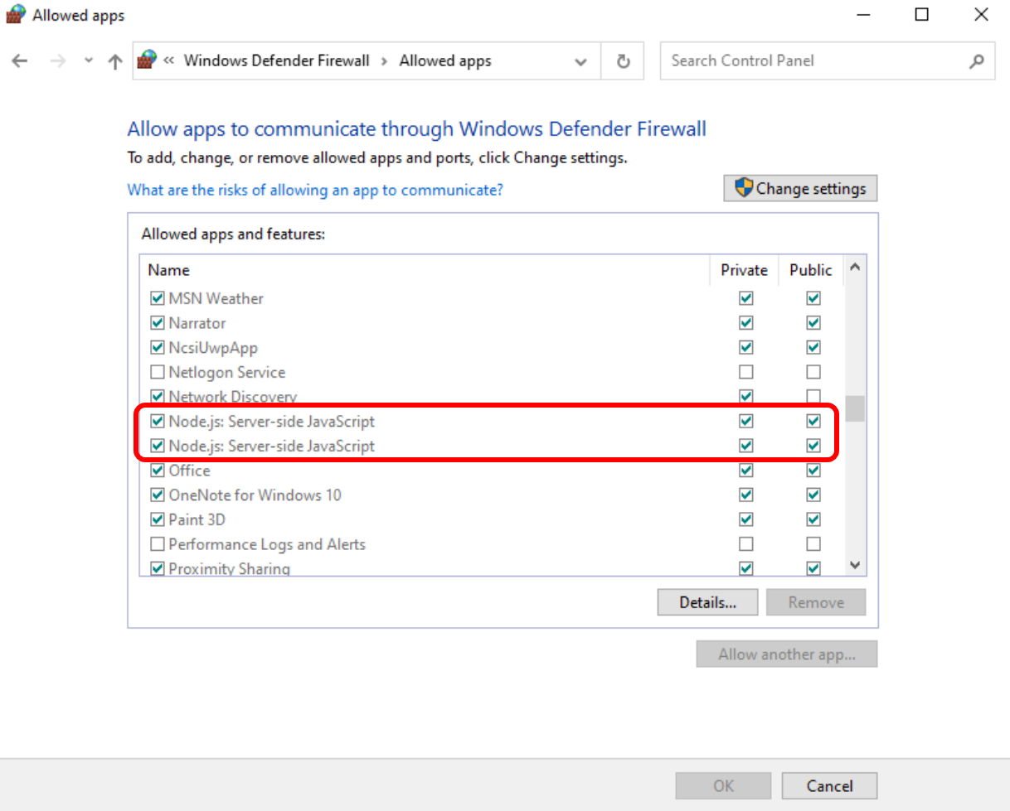Toggle Private checkbox for Narrator
This screenshot has width=1010, height=811.
(x=746, y=323)
